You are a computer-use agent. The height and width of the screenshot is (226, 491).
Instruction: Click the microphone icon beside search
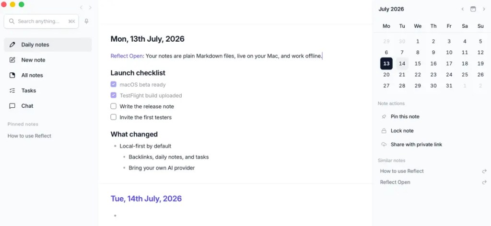click(x=86, y=21)
